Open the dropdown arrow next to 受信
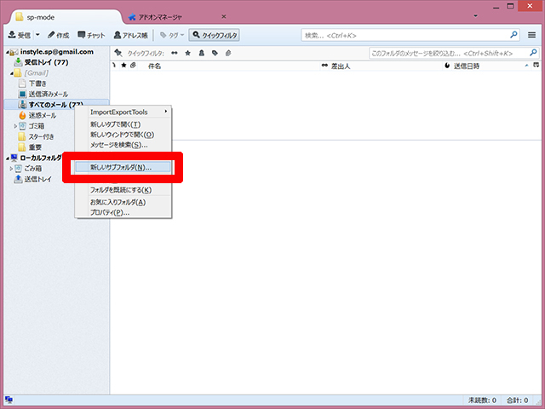 pyautogui.click(x=37, y=35)
